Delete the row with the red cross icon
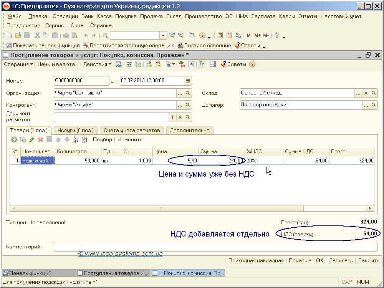The height and width of the screenshot is (288, 384). 40,140
